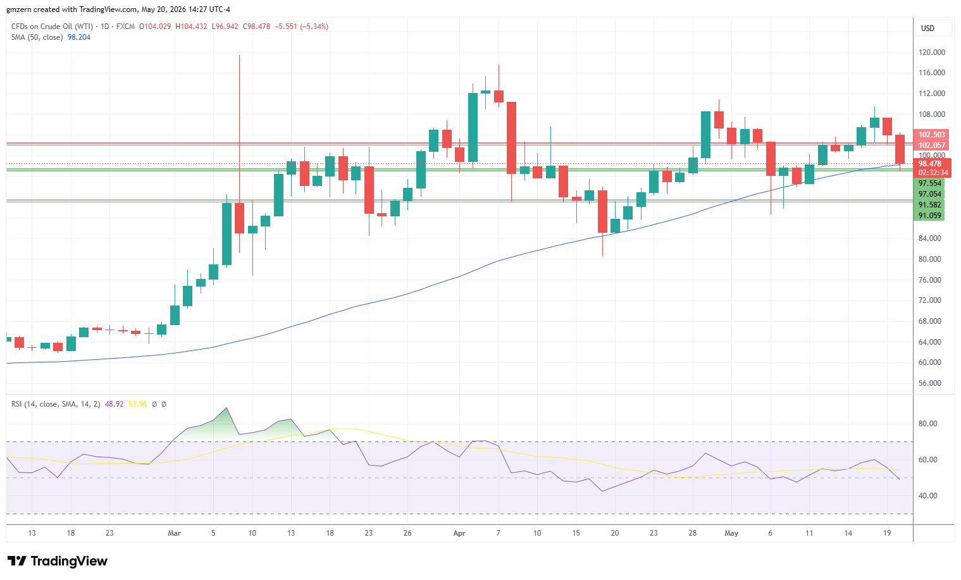Click the red 102.057 price label

point(932,145)
